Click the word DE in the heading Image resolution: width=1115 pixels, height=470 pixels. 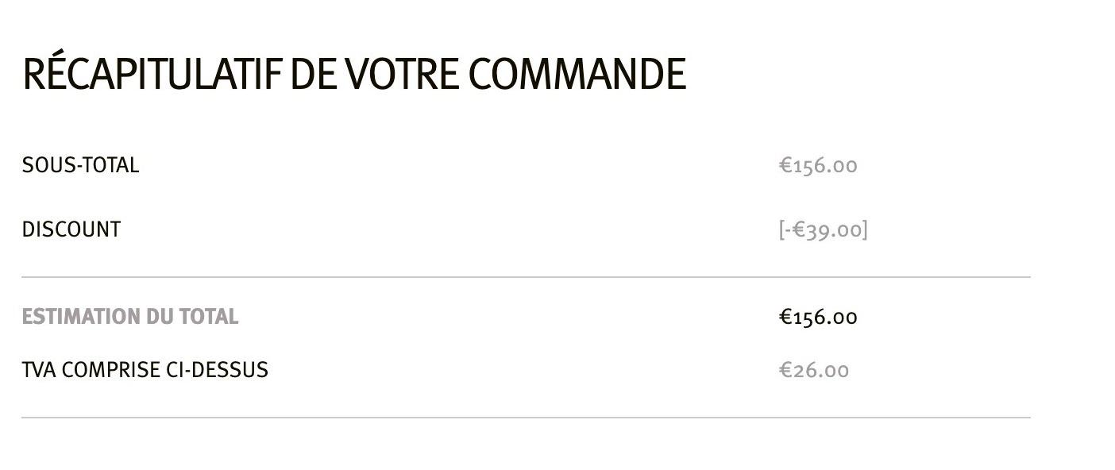coord(313,74)
